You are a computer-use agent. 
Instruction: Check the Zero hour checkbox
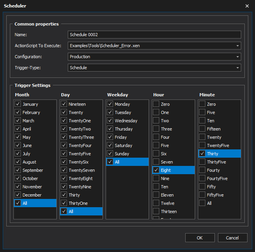[x=156, y=104]
